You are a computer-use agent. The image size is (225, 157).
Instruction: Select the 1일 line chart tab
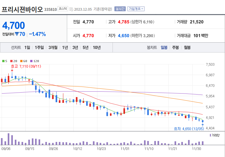coord(27,47)
